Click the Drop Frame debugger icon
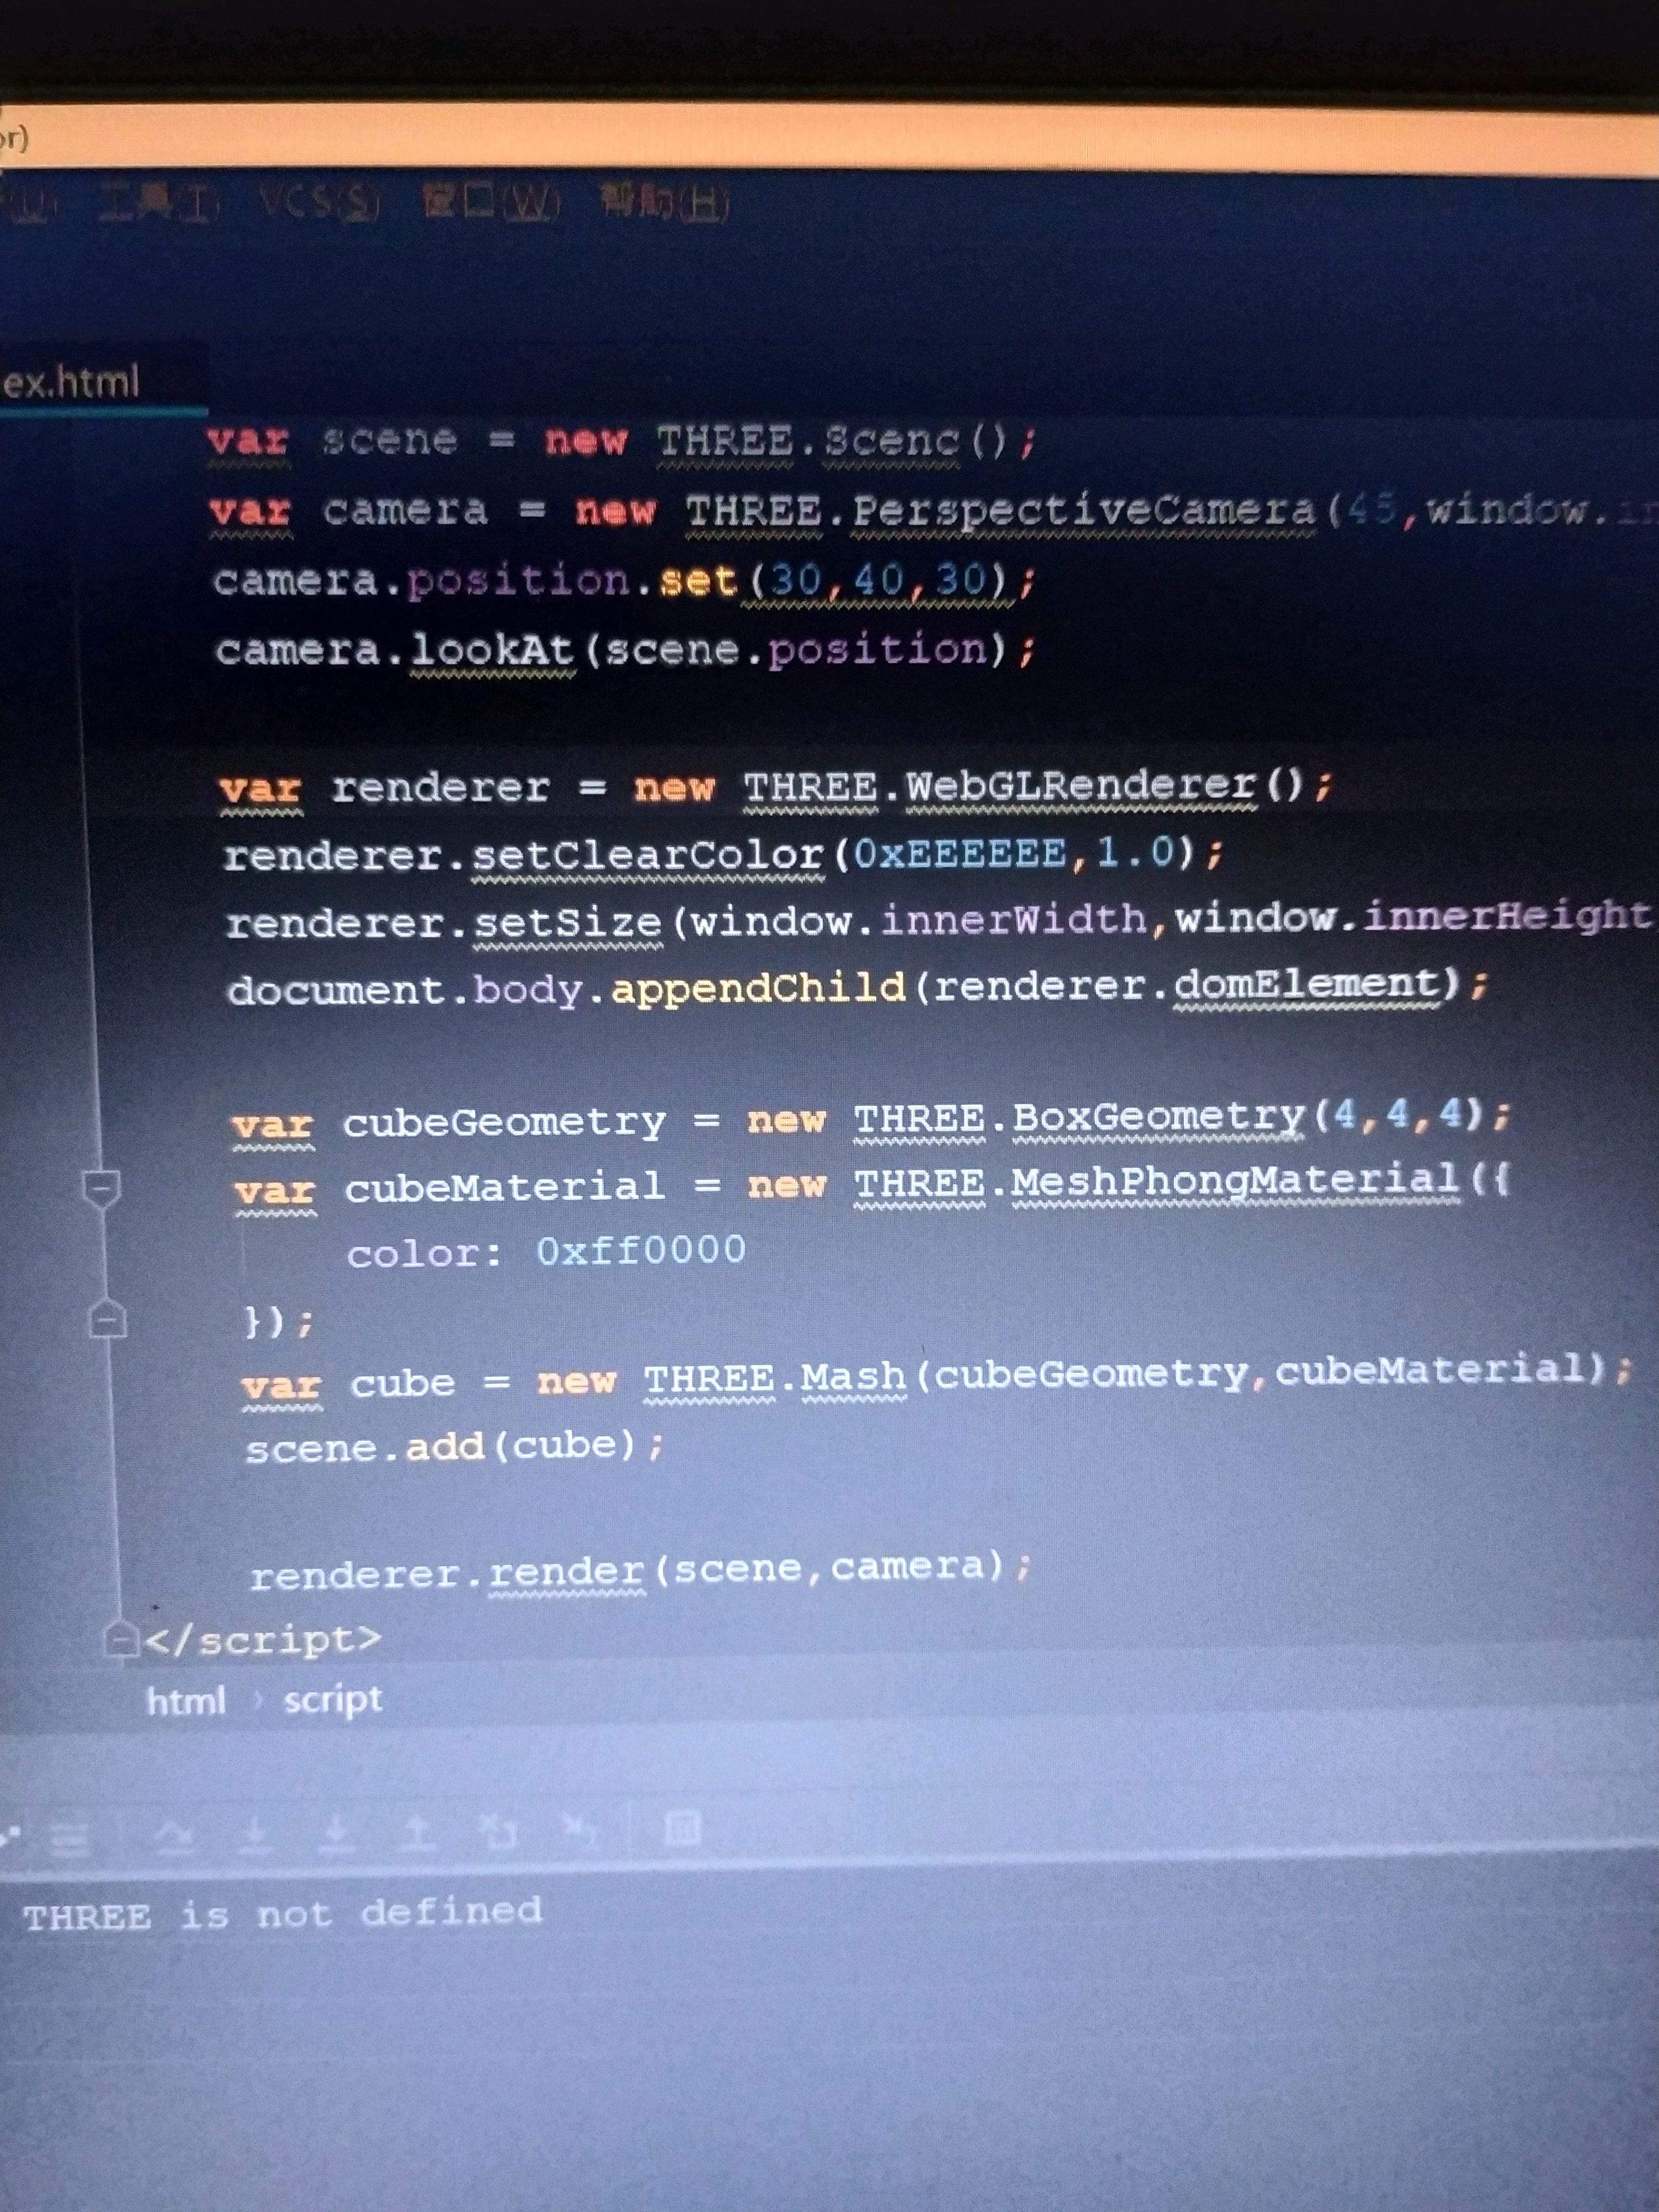 (x=497, y=1831)
